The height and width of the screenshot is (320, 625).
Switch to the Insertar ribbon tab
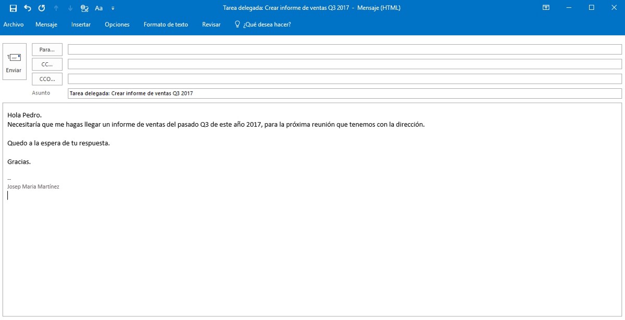[81, 24]
